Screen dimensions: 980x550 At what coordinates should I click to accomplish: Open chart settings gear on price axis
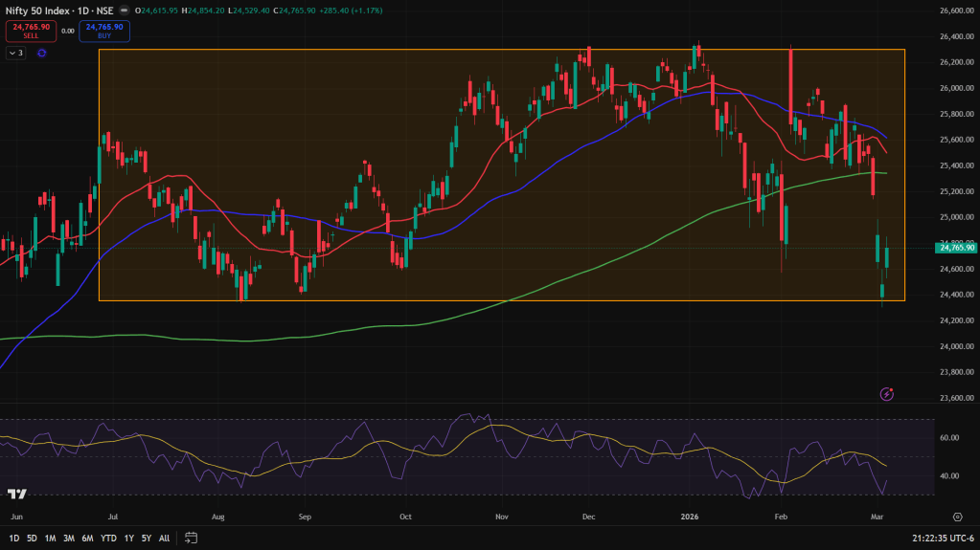point(958,517)
